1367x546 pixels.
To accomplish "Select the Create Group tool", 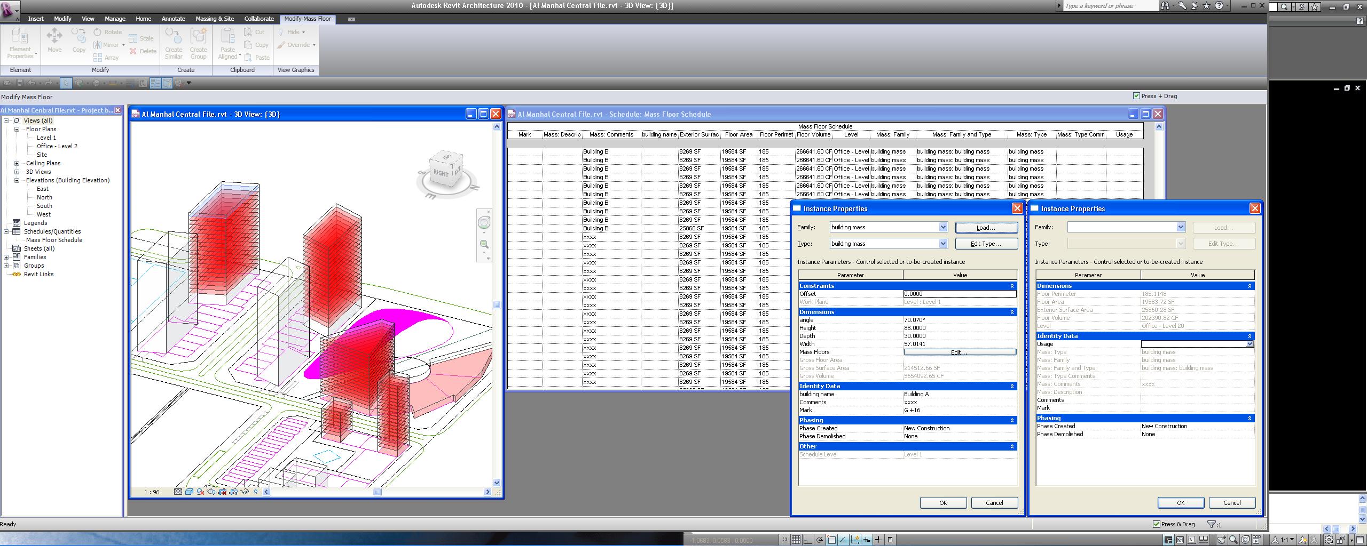I will click(198, 44).
